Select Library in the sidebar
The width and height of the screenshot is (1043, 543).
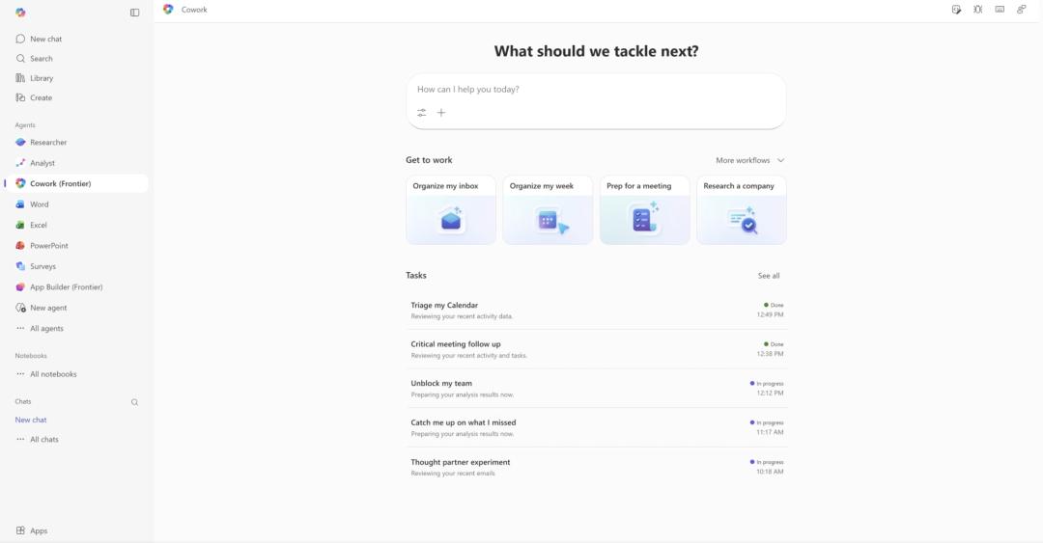[x=42, y=78]
